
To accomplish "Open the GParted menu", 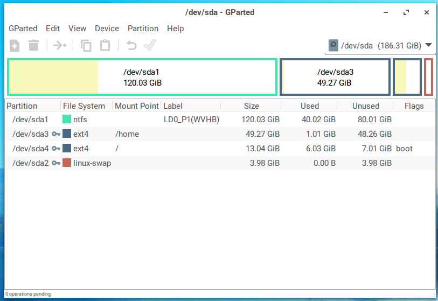I will pos(23,29).
